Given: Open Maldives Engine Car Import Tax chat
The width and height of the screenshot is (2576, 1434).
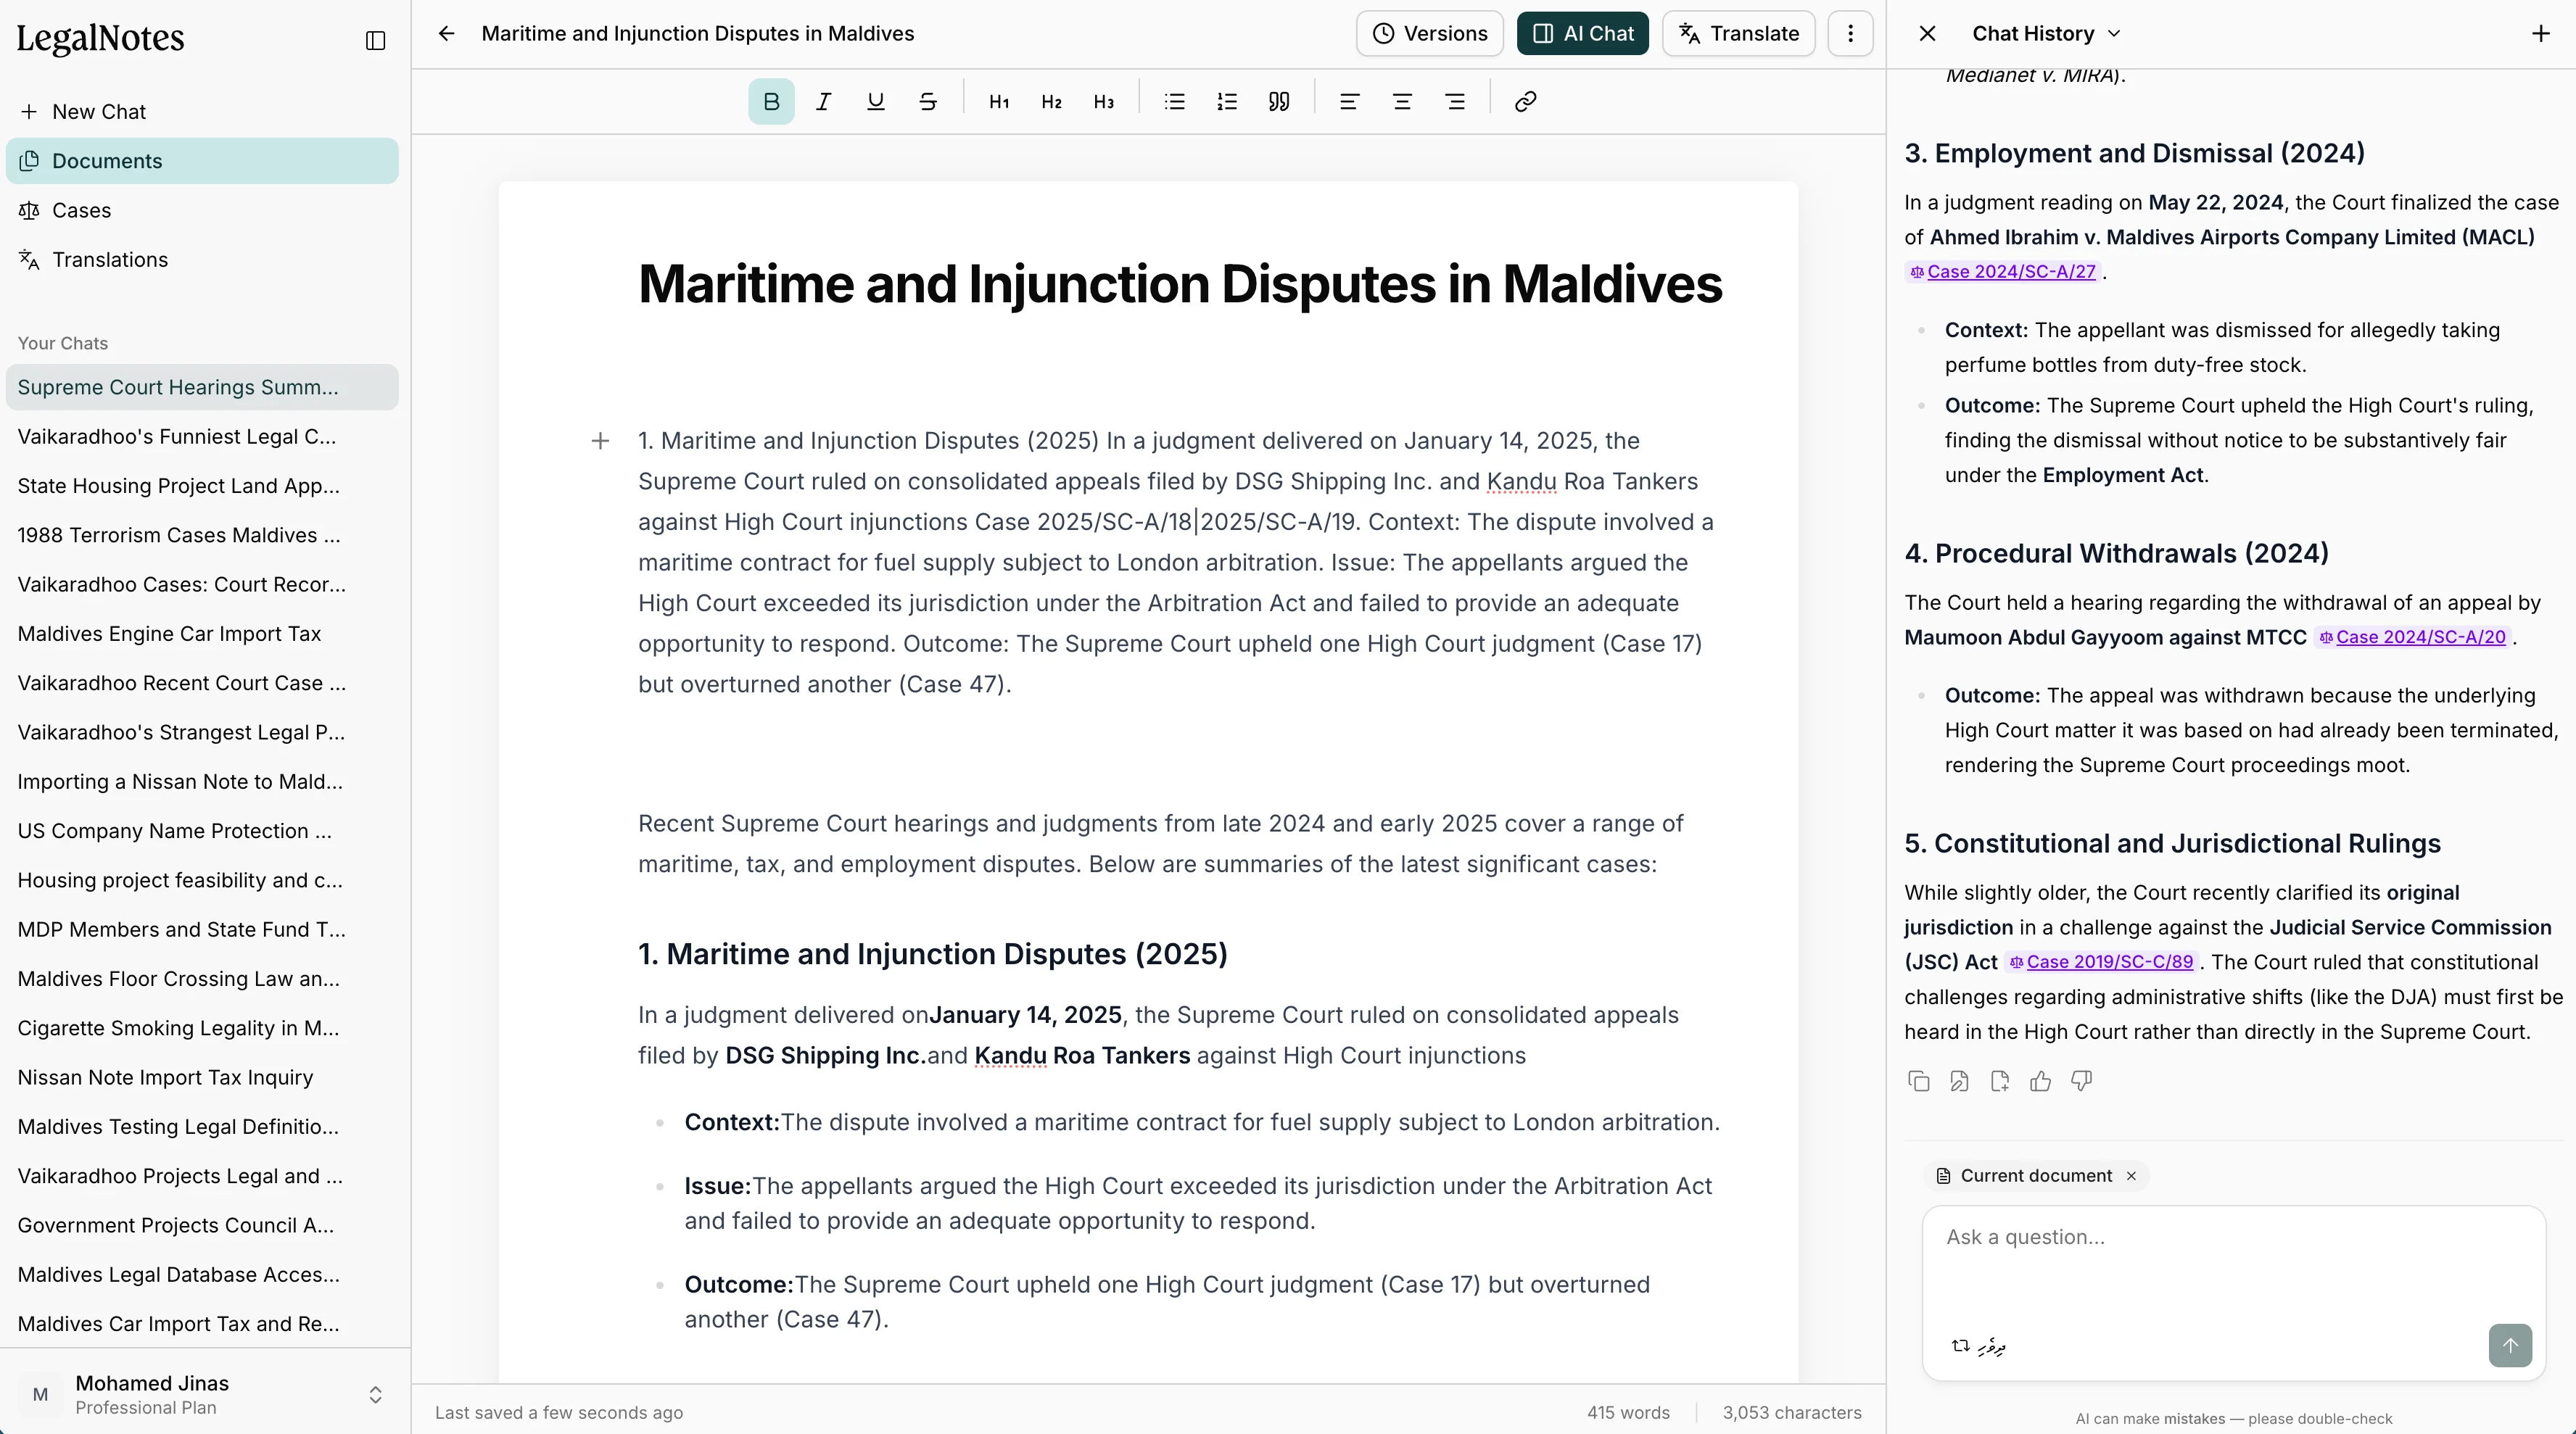Looking at the screenshot, I should (202, 634).
